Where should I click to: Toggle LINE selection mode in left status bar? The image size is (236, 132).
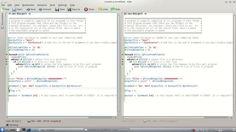tap(39, 121)
